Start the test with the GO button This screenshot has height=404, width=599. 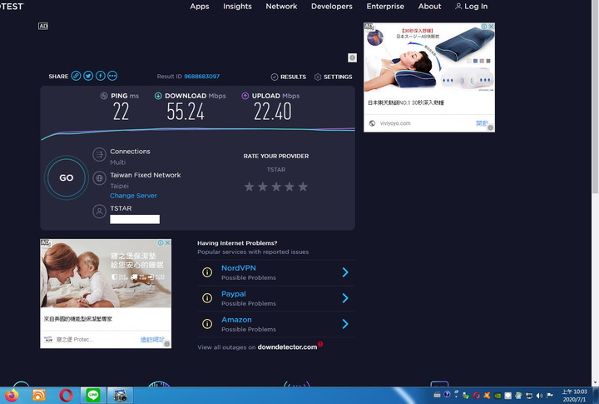point(67,177)
